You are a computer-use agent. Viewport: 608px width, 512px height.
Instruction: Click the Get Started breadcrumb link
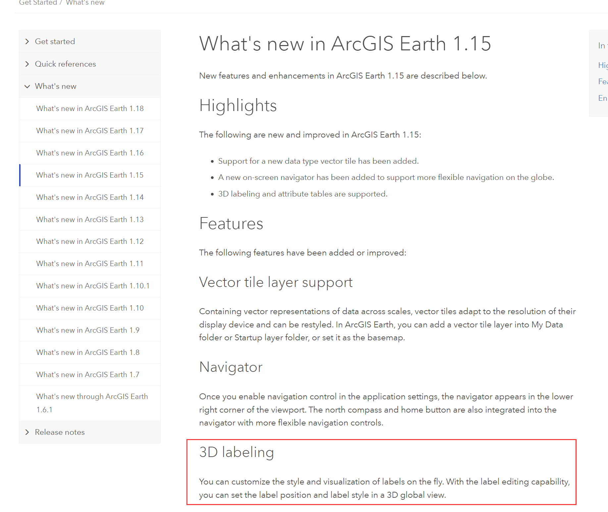tap(38, 3)
